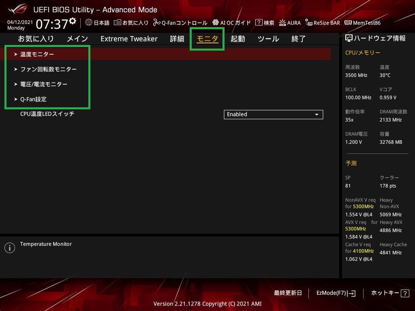Click the hotkey question mark icon
The height and width of the screenshot is (311, 415).
coord(405,293)
